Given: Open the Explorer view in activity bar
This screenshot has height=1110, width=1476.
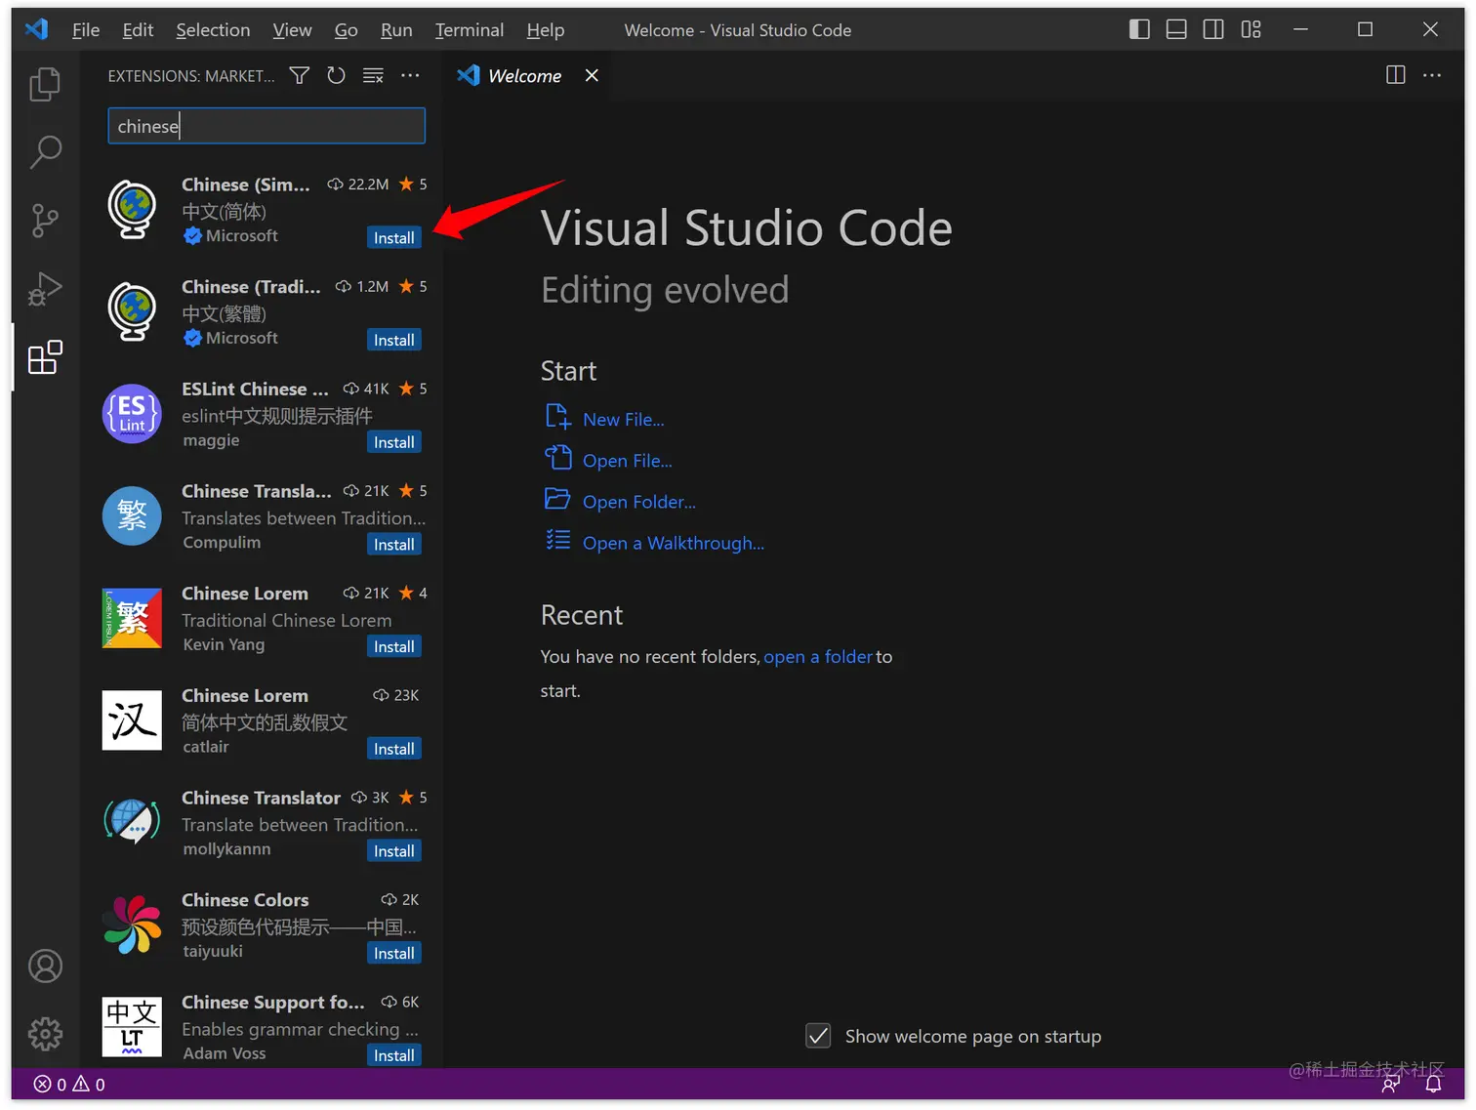Looking at the screenshot, I should 45,84.
